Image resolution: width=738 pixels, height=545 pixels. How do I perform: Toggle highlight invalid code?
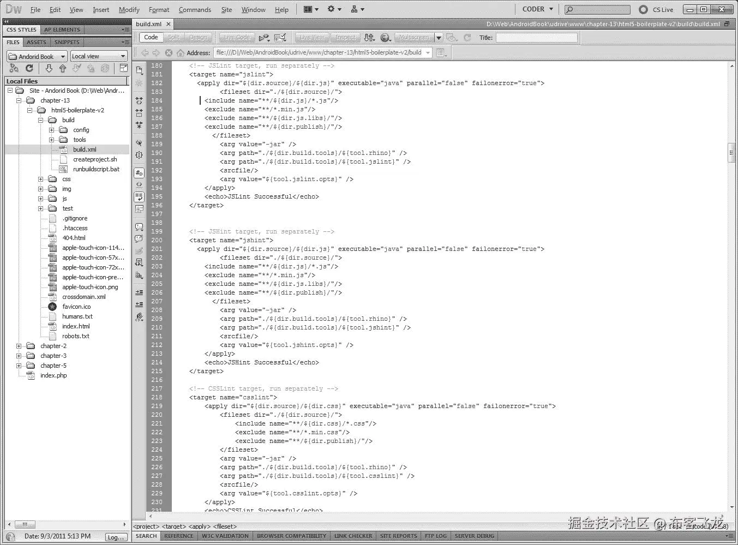pos(139,185)
